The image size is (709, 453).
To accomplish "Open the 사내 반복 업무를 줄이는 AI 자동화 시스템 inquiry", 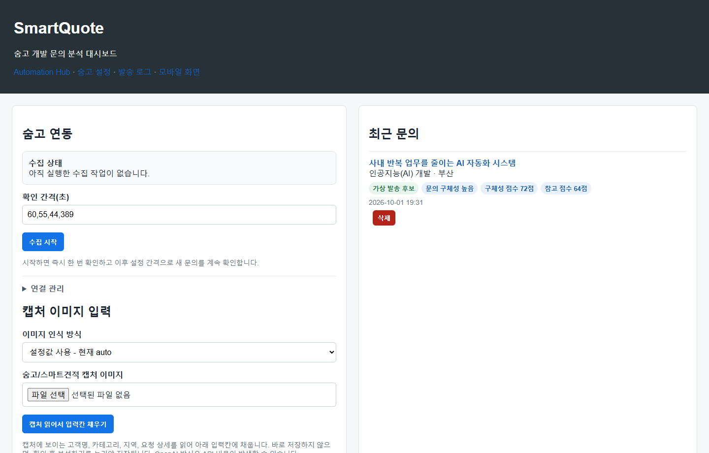I will coord(442,163).
